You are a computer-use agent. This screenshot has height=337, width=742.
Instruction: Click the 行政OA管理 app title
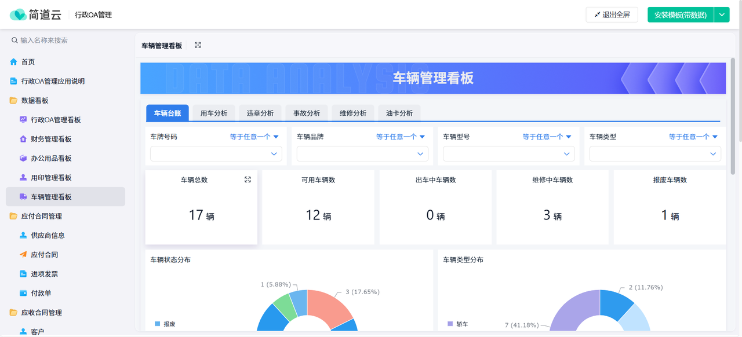coord(93,15)
